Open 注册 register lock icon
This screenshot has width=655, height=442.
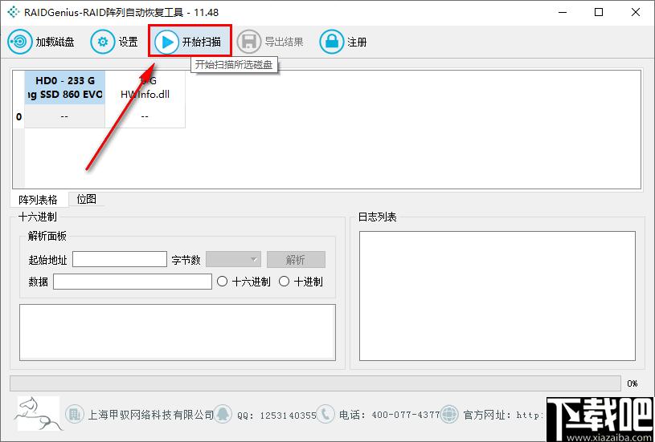point(332,42)
